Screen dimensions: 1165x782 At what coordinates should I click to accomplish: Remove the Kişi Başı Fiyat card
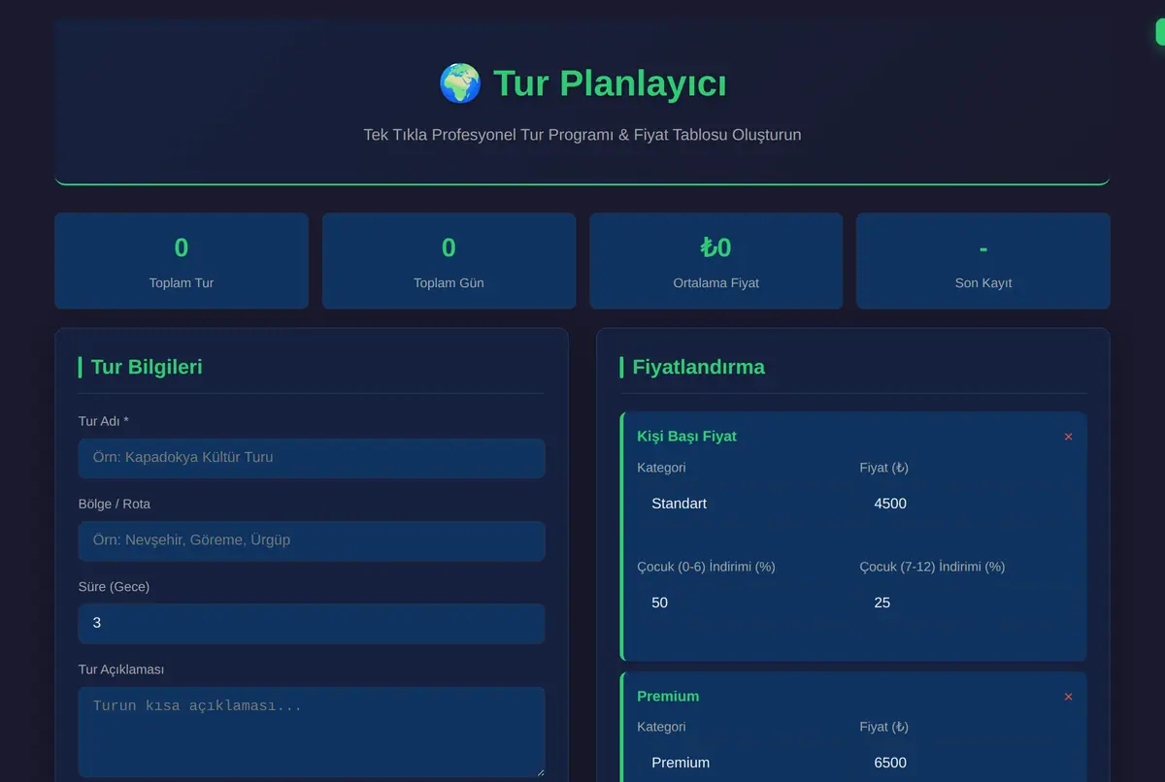pyautogui.click(x=1068, y=437)
